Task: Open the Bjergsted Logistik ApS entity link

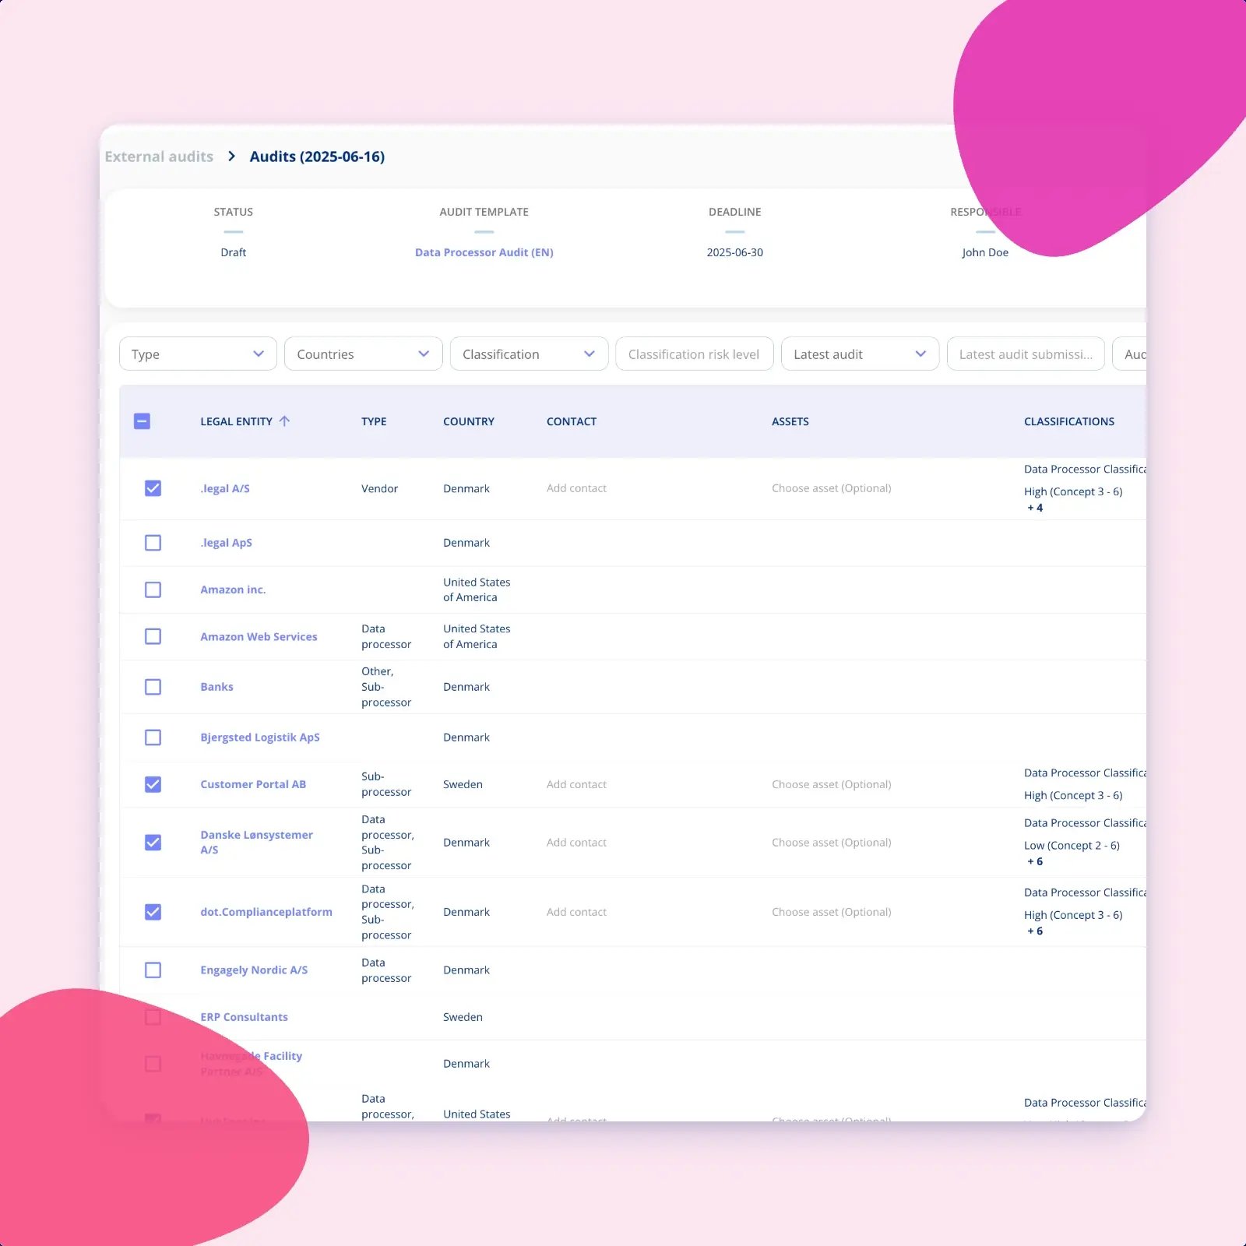Action: (260, 737)
